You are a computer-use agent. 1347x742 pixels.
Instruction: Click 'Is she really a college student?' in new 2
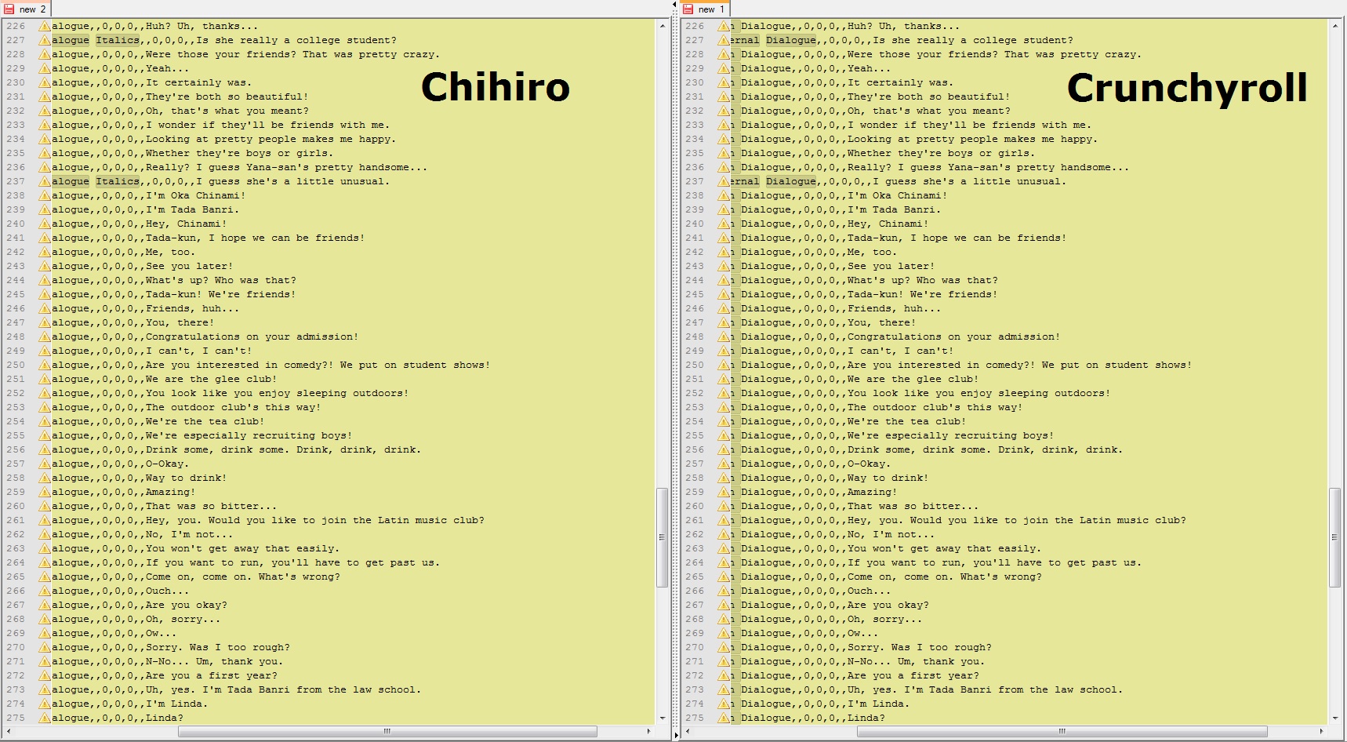(x=296, y=41)
